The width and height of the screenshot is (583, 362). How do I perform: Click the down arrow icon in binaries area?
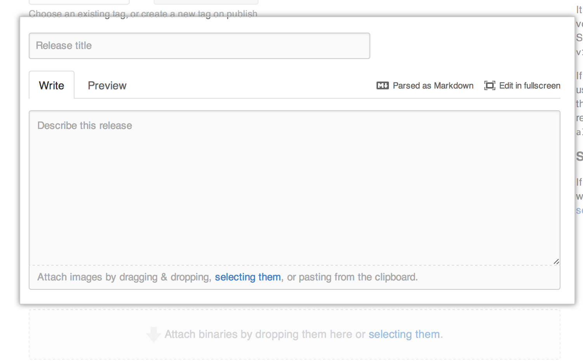pyautogui.click(x=154, y=334)
